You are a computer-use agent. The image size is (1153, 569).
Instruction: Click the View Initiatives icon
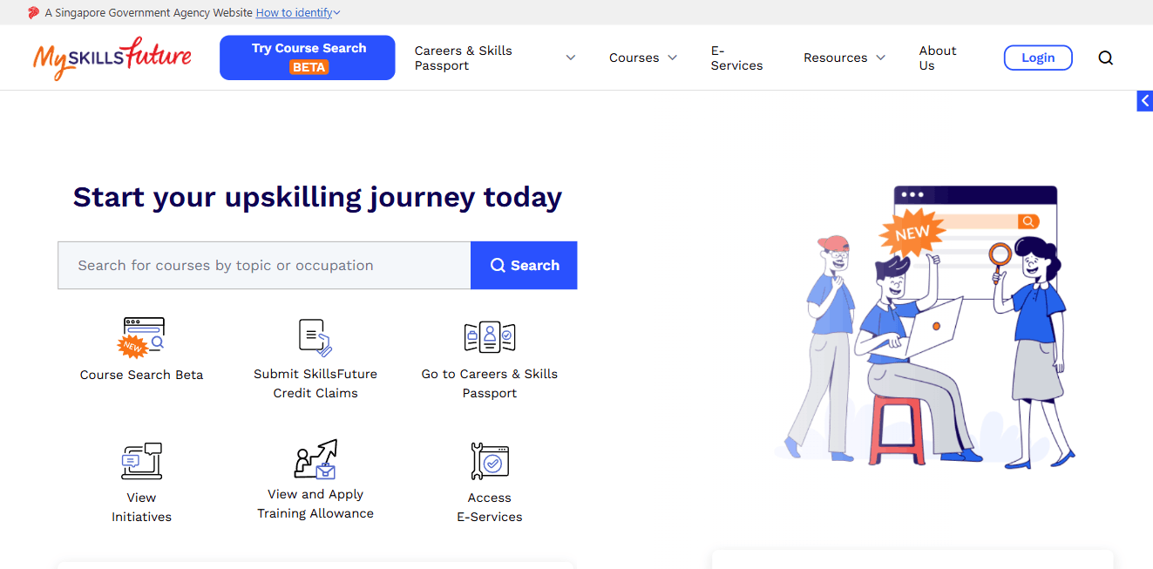click(x=141, y=461)
